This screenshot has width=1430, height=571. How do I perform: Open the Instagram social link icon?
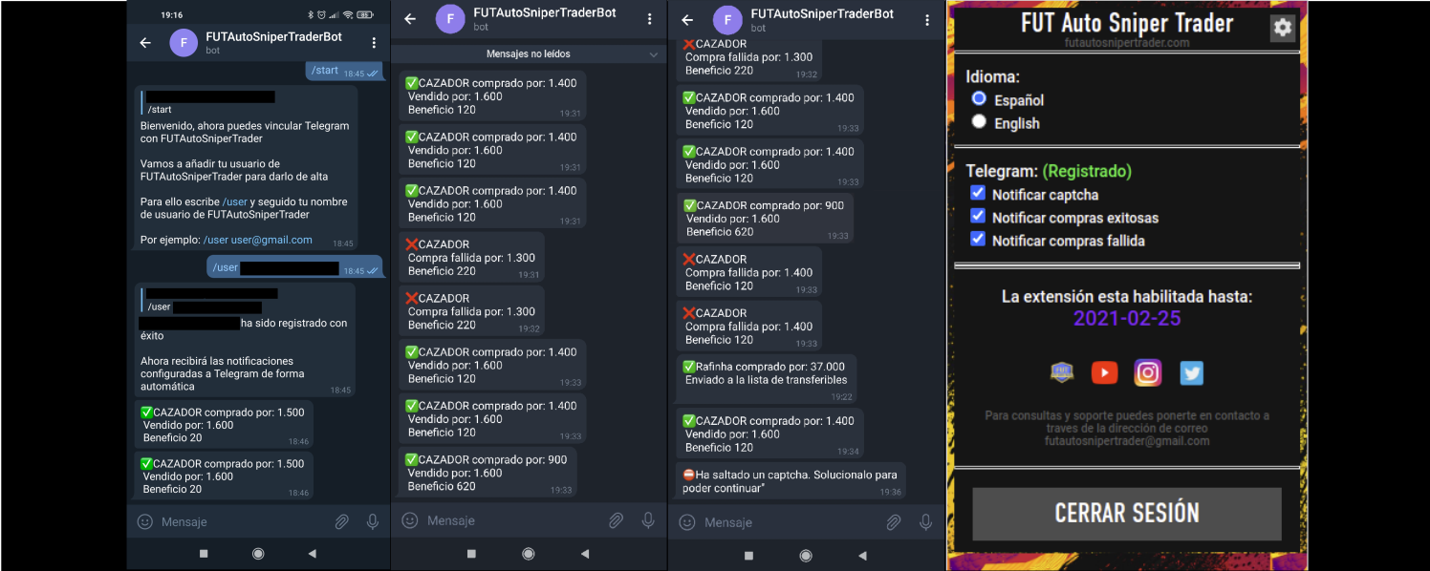point(1148,372)
